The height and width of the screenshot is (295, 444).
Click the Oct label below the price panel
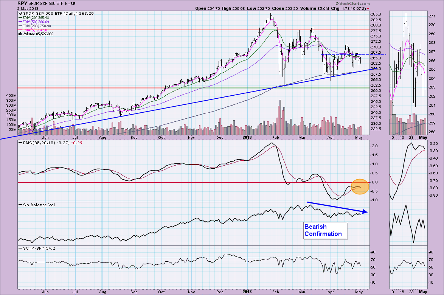(x=161, y=138)
